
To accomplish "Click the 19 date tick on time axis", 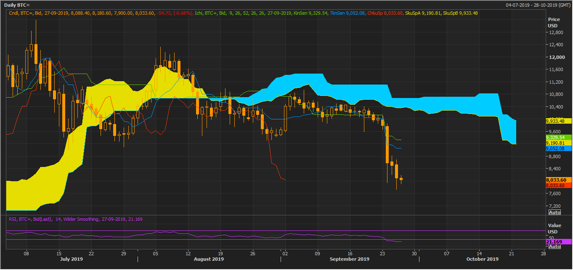I will [220, 254].
